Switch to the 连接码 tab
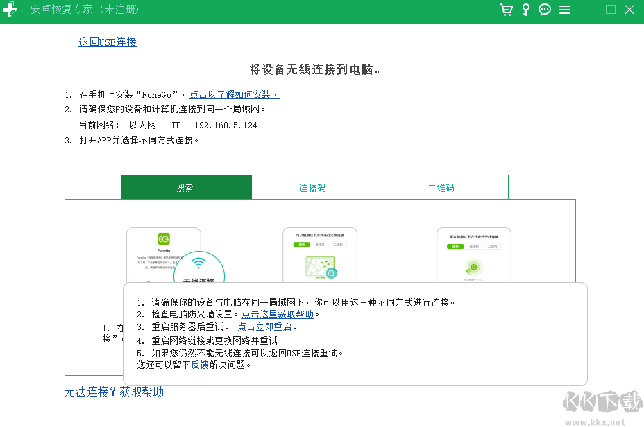The height and width of the screenshot is (427, 644). 314,186
